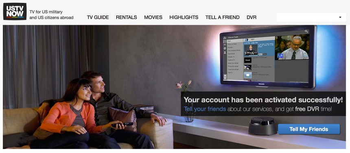The width and height of the screenshot is (350, 153).
Task: Click the Tell My Friends button
Action: click(x=309, y=129)
